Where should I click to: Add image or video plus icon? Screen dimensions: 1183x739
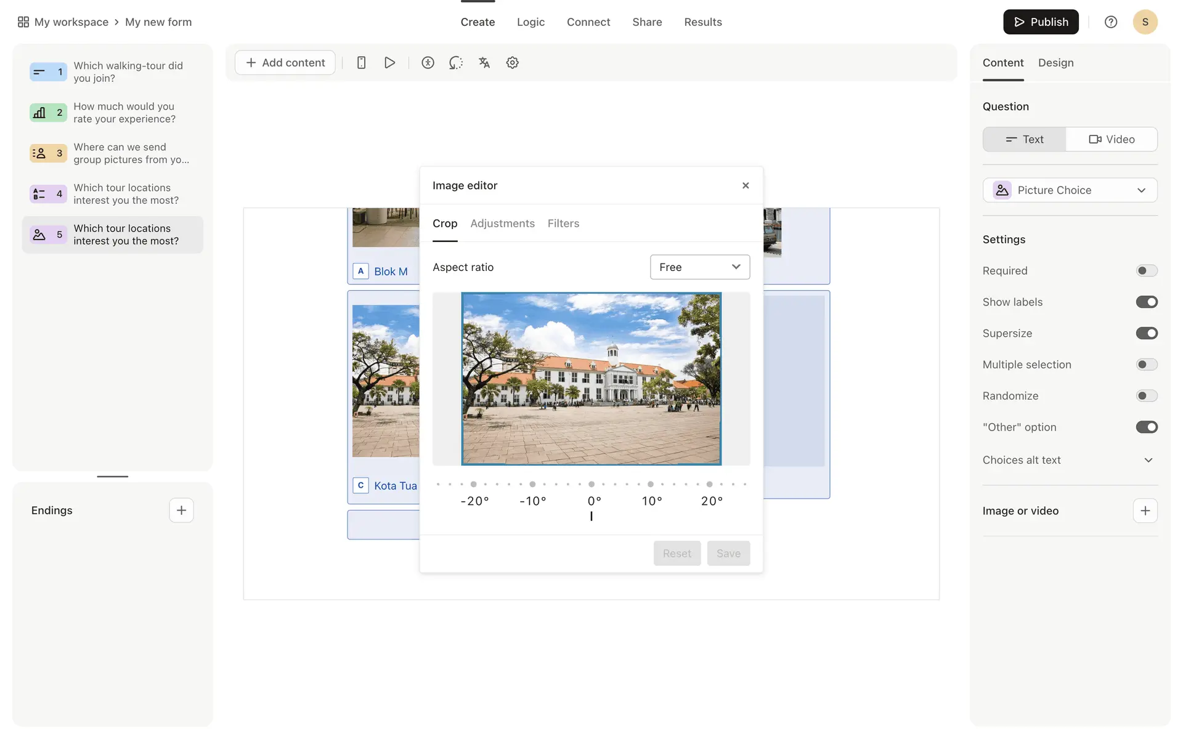[1145, 511]
